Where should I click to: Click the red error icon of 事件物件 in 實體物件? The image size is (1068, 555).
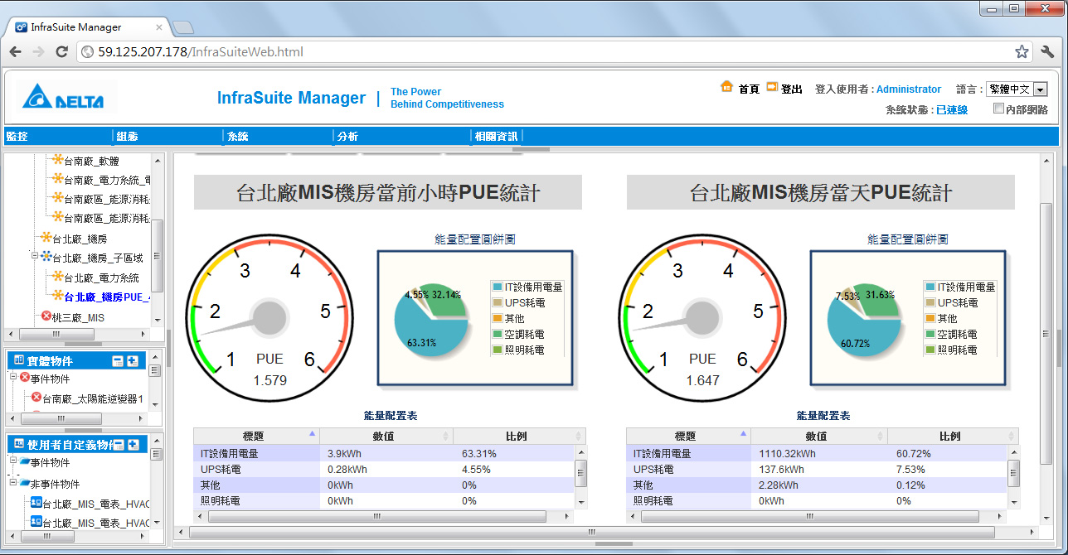[x=24, y=378]
